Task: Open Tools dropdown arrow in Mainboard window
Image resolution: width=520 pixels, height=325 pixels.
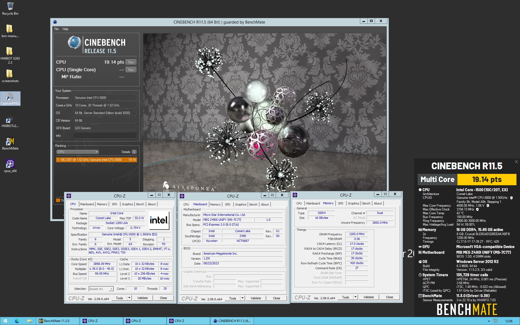Action: pos(243,298)
